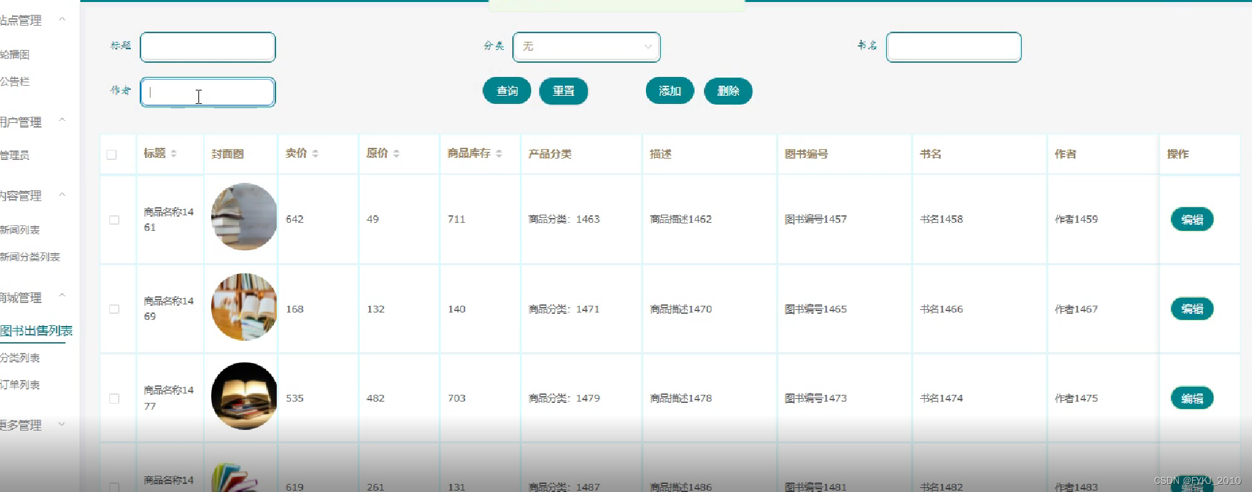The image size is (1252, 492).
Task: Toggle the select-all header checkbox
Action: click(x=112, y=155)
